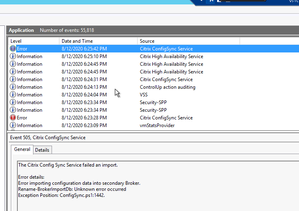Click the Application log title in header
299x211 pixels.
pos(21,30)
